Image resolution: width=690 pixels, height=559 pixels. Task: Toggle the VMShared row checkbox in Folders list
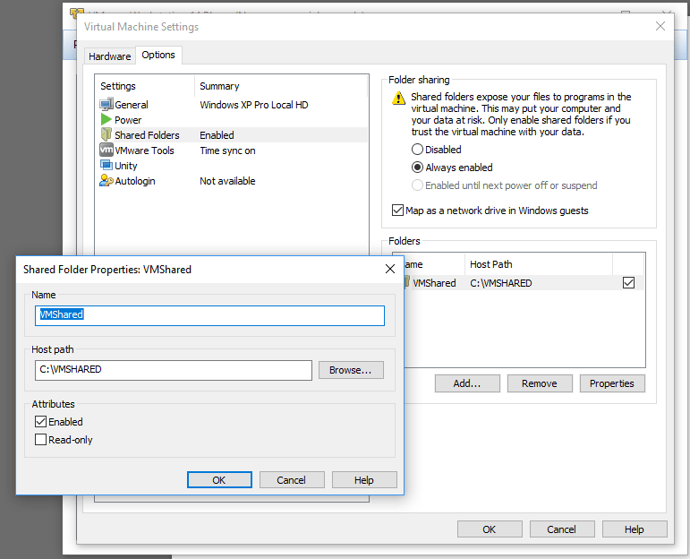628,282
